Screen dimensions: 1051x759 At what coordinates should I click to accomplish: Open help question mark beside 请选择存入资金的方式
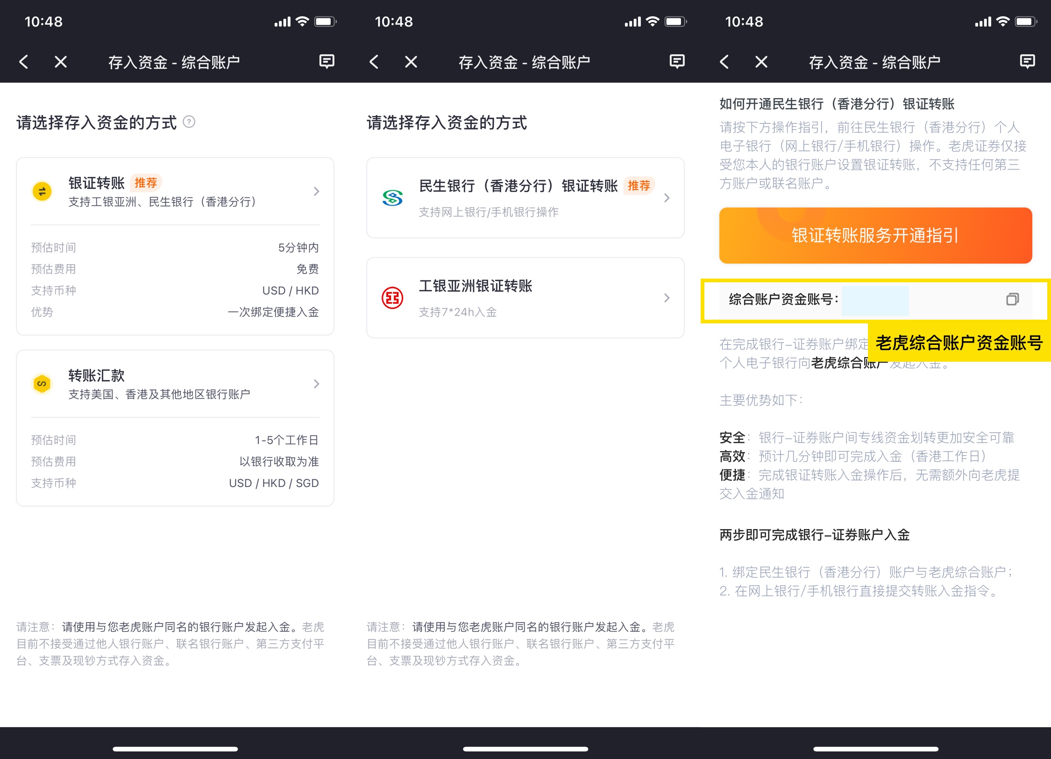[189, 122]
